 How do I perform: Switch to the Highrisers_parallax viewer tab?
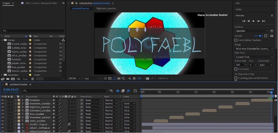[x=107, y=9]
